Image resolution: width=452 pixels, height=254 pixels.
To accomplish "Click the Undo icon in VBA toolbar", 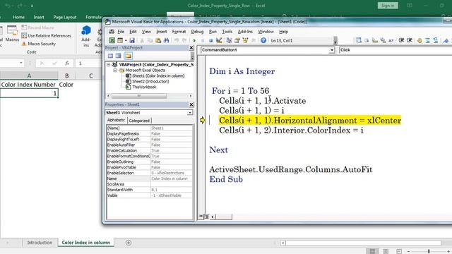I will tap(177, 41).
